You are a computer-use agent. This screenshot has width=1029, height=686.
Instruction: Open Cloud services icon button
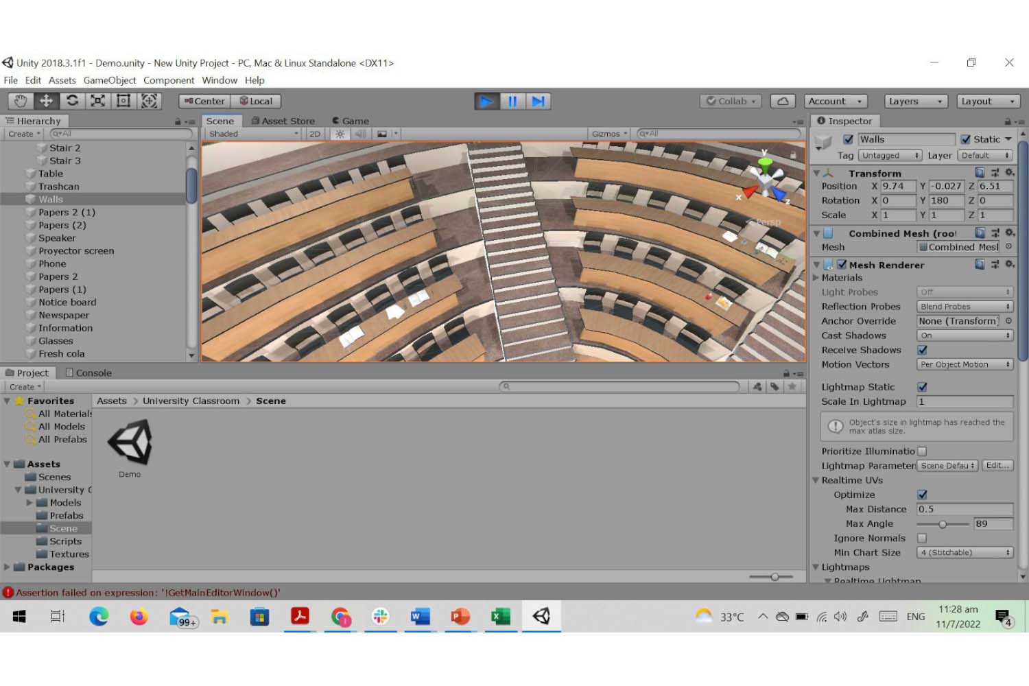click(783, 101)
